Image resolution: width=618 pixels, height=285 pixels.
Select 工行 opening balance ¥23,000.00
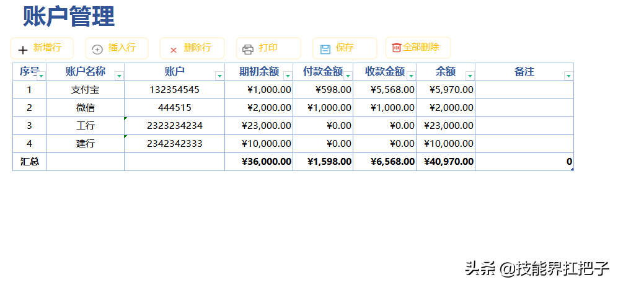pos(259,126)
